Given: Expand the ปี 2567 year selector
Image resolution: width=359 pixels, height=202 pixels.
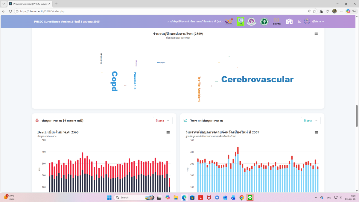Looking at the screenshot, I should point(311,121).
